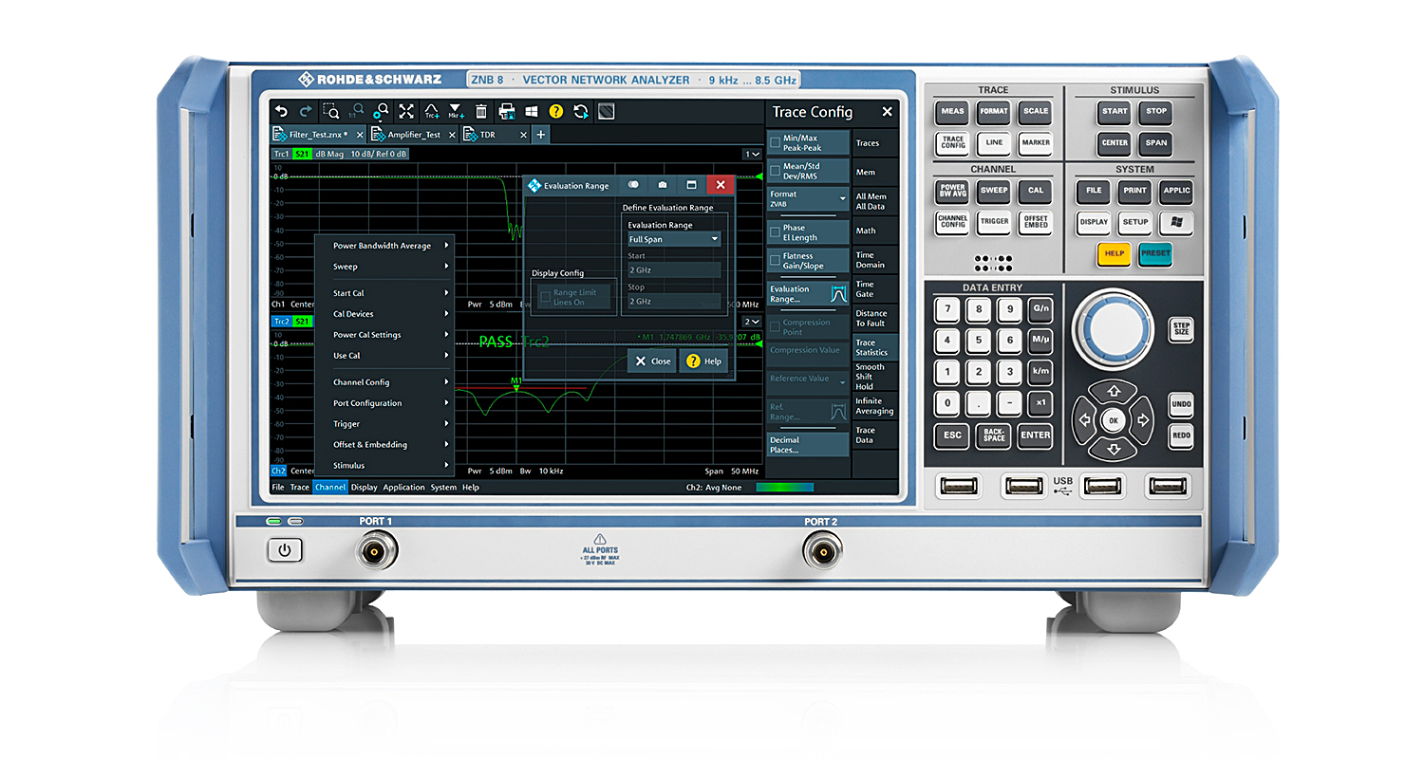Open the yellow question mark help icon

556,111
